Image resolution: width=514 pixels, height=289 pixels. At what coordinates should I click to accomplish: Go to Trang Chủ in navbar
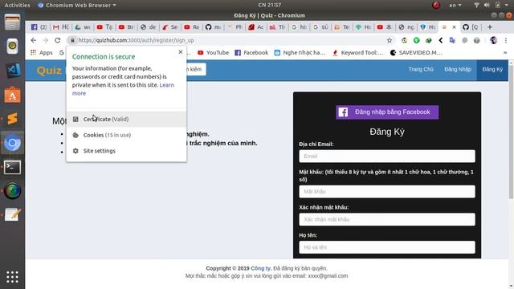point(421,69)
